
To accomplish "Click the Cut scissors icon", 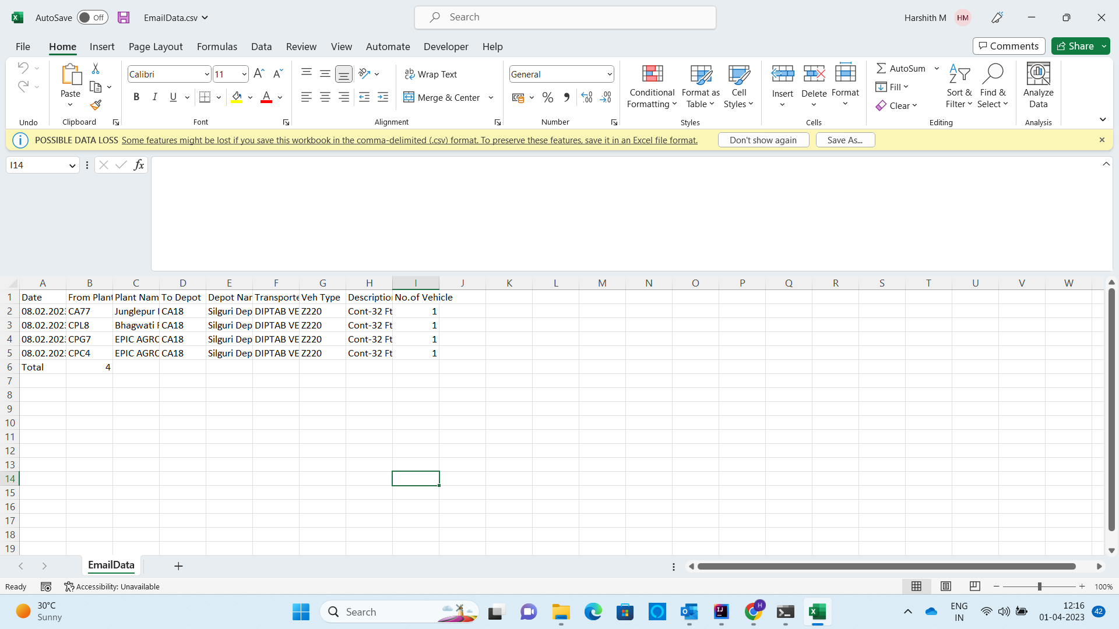I will (x=96, y=69).
